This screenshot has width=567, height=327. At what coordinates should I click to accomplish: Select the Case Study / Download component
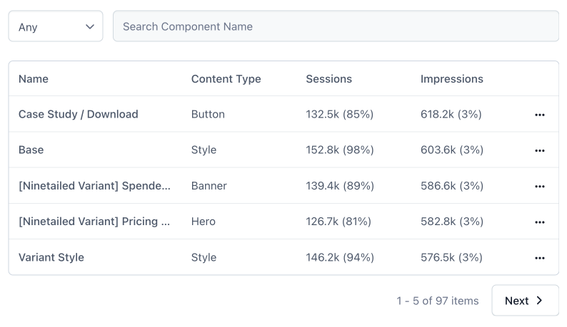[x=79, y=115]
